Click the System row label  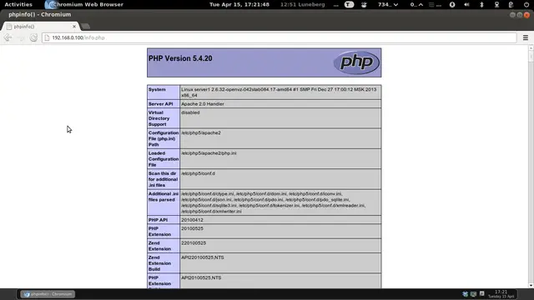[157, 89]
